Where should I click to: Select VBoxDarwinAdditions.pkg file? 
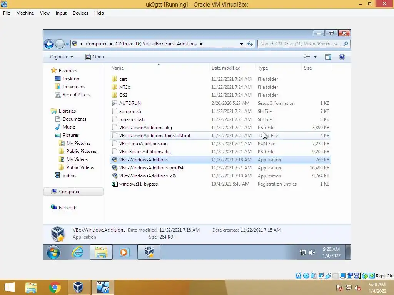pyautogui.click(x=220, y=127)
